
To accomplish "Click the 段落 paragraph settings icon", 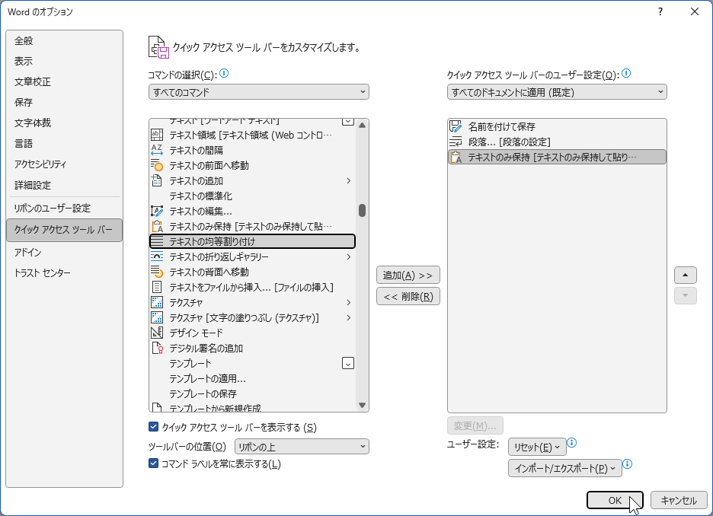I will coord(456,142).
